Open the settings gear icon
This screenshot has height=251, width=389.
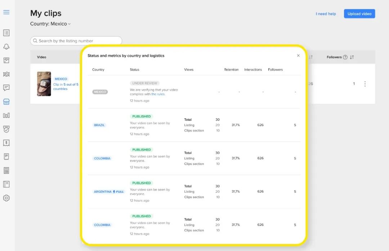coord(6,198)
